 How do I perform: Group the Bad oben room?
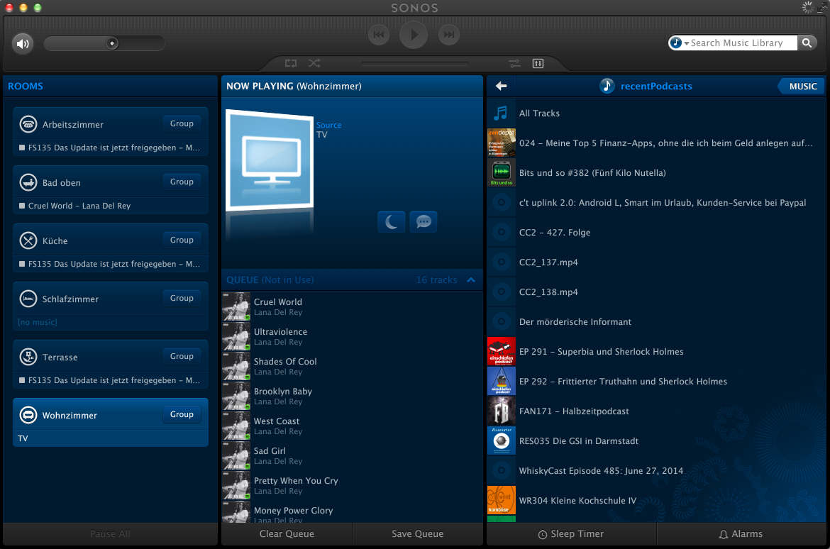click(x=182, y=182)
